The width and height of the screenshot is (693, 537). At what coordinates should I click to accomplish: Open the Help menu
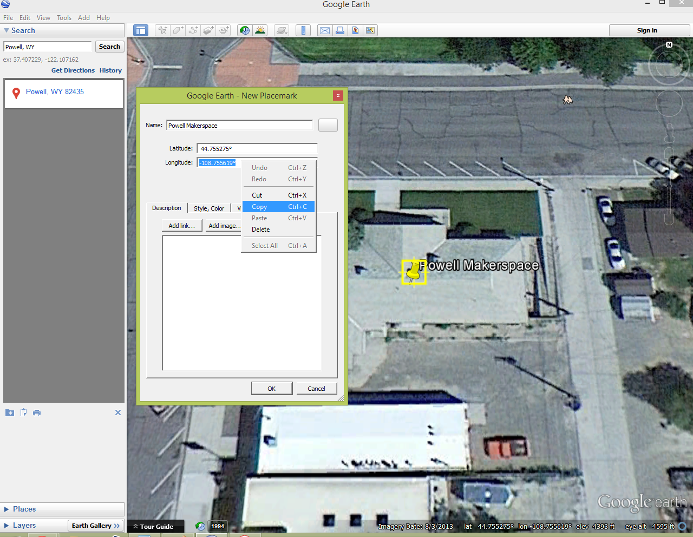pyautogui.click(x=103, y=17)
